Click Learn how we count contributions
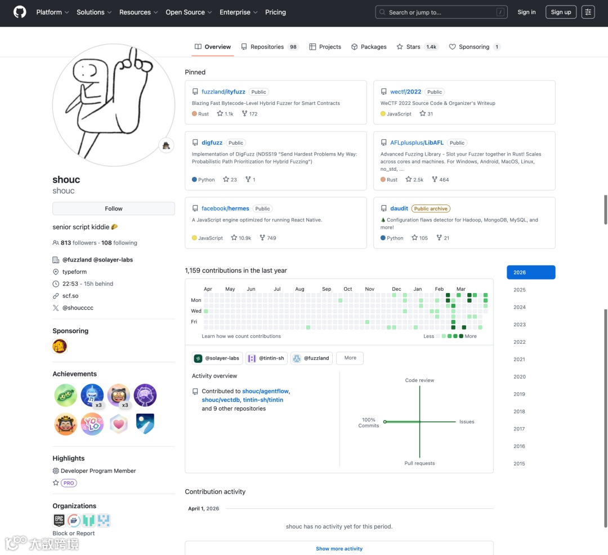 point(241,336)
